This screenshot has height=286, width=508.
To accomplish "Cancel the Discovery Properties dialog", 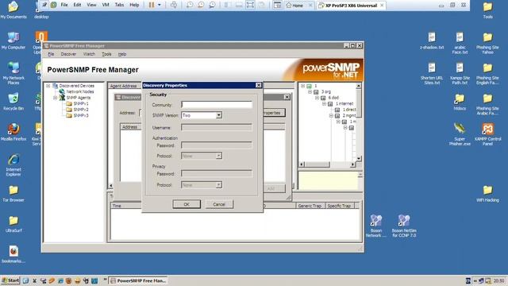I will coord(219,204).
